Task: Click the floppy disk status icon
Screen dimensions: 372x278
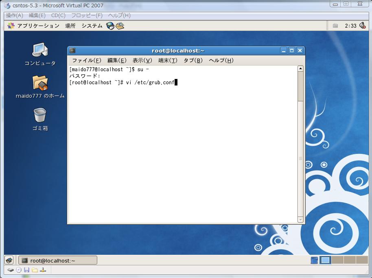Action: [x=26, y=270]
